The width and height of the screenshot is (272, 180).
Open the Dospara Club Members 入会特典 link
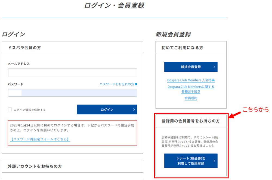191,80
